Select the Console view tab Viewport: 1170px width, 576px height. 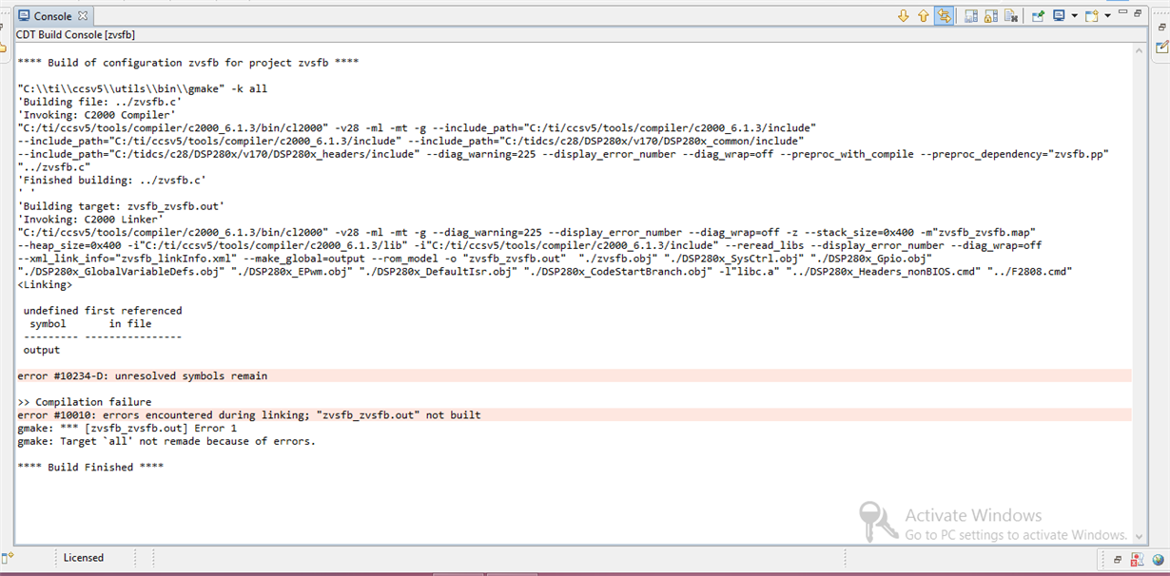click(x=52, y=16)
